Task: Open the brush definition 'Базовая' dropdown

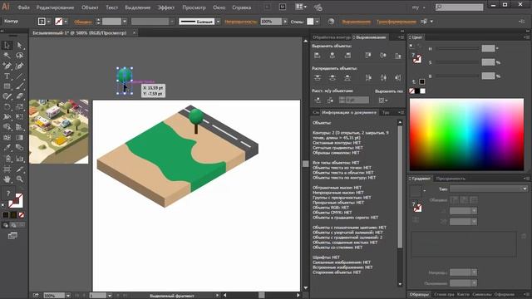Action: [x=218, y=22]
